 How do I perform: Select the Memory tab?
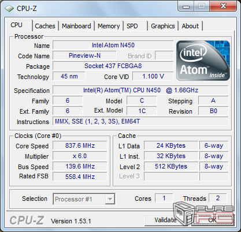click(x=109, y=26)
